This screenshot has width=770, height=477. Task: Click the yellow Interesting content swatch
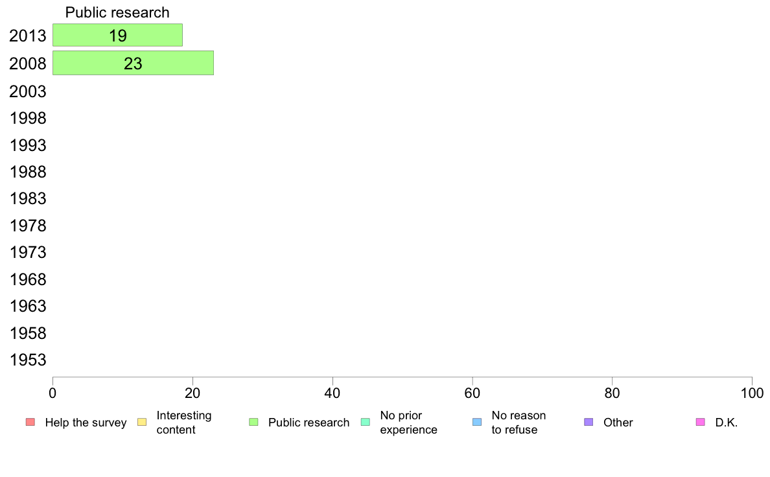point(142,423)
